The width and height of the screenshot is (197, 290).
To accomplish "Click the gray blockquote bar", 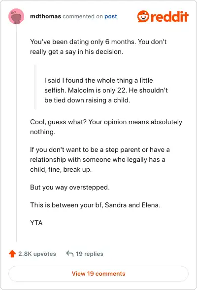I will [35, 87].
